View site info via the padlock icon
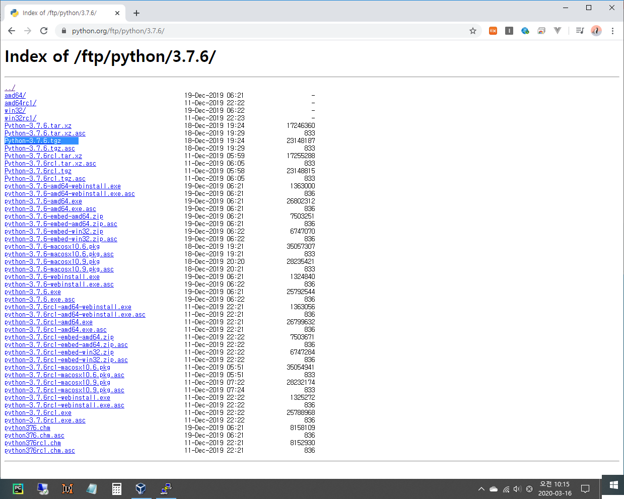This screenshot has width=624, height=499. pos(63,31)
